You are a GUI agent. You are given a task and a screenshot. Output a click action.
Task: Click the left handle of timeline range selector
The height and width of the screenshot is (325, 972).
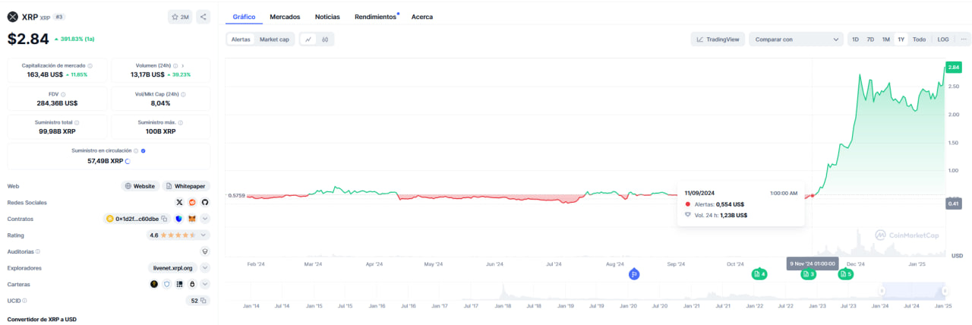(882, 291)
